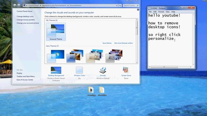Click the search magnifier icon

137,5
